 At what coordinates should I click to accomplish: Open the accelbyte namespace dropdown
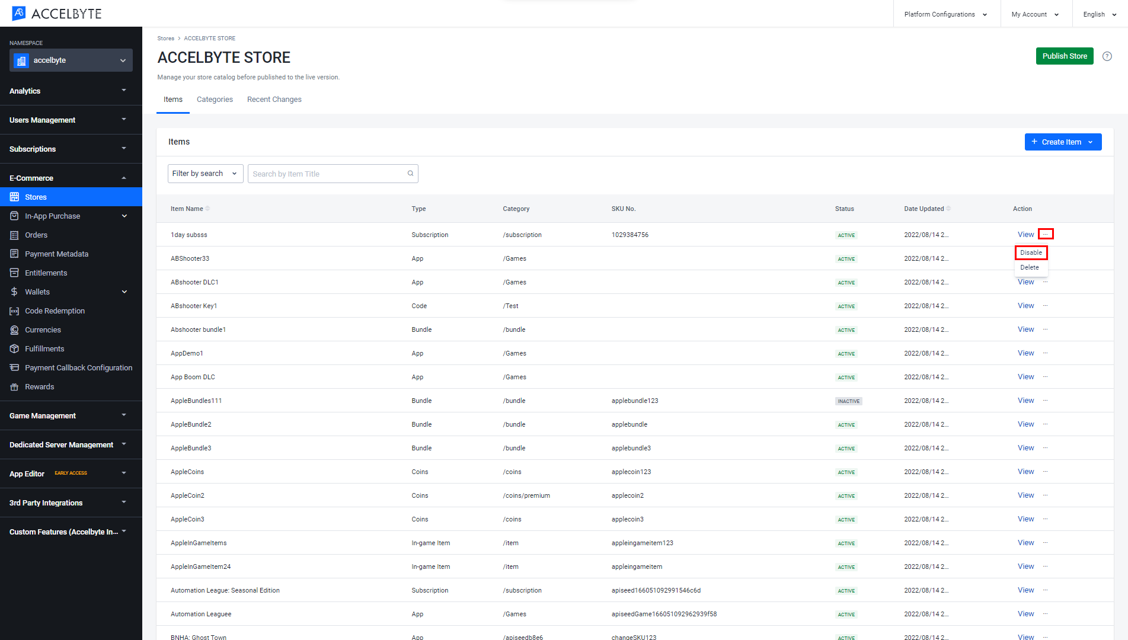71,60
